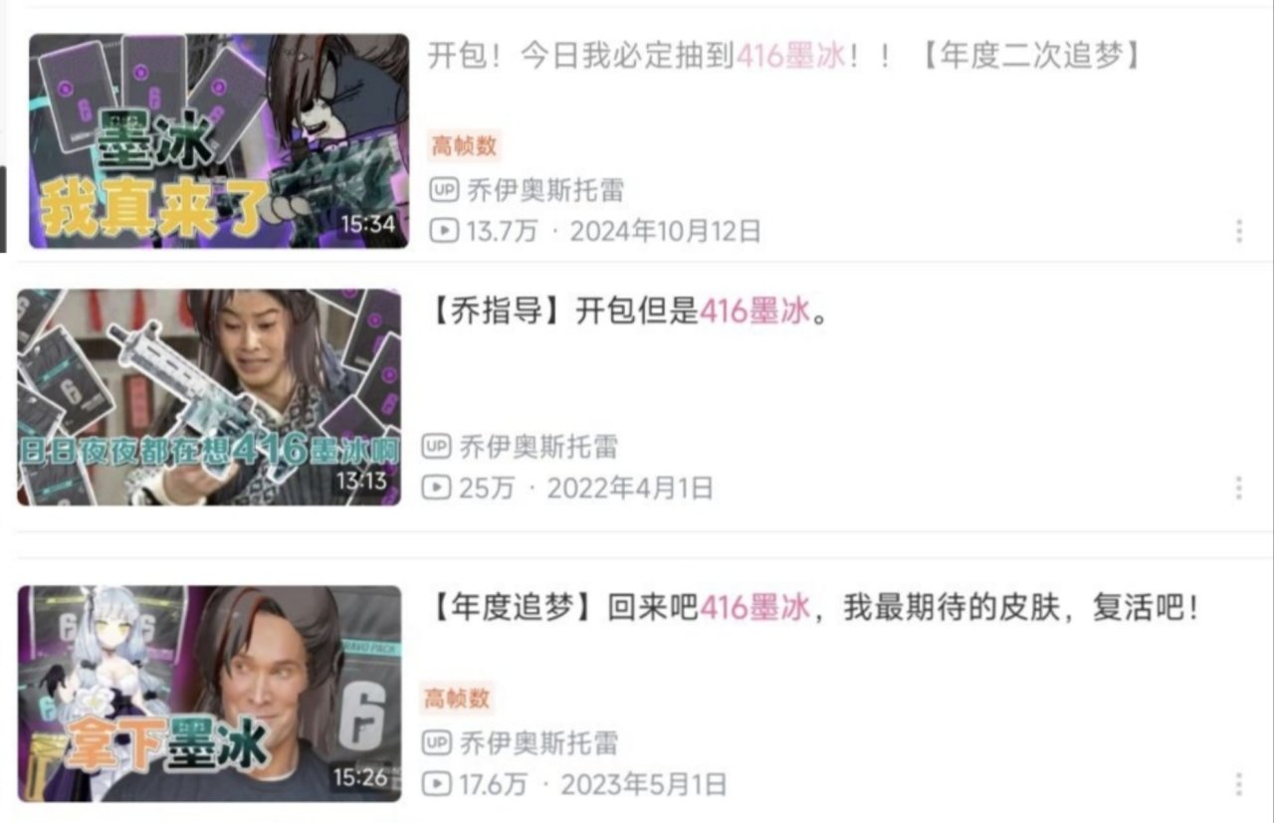Screen dimensions: 1274x823
Task: Click the UP badge icon in the second result
Action: click(436, 446)
